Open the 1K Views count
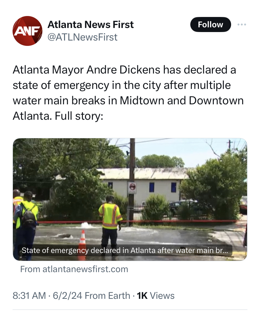 (x=156, y=295)
